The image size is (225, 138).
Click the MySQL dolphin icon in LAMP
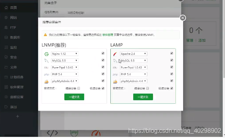[115, 61]
